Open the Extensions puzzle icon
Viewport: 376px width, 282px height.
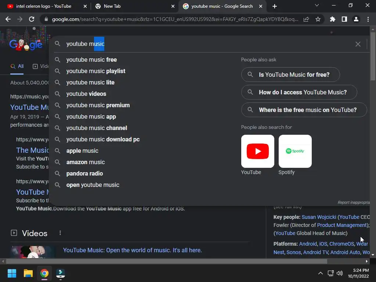point(333,19)
